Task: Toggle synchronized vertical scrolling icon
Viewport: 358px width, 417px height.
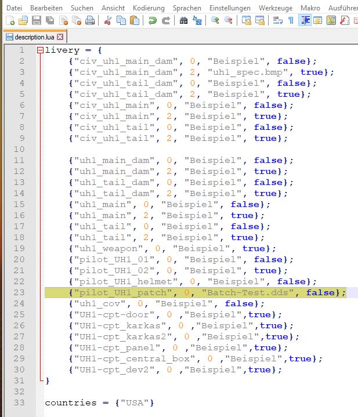Action: (246, 20)
